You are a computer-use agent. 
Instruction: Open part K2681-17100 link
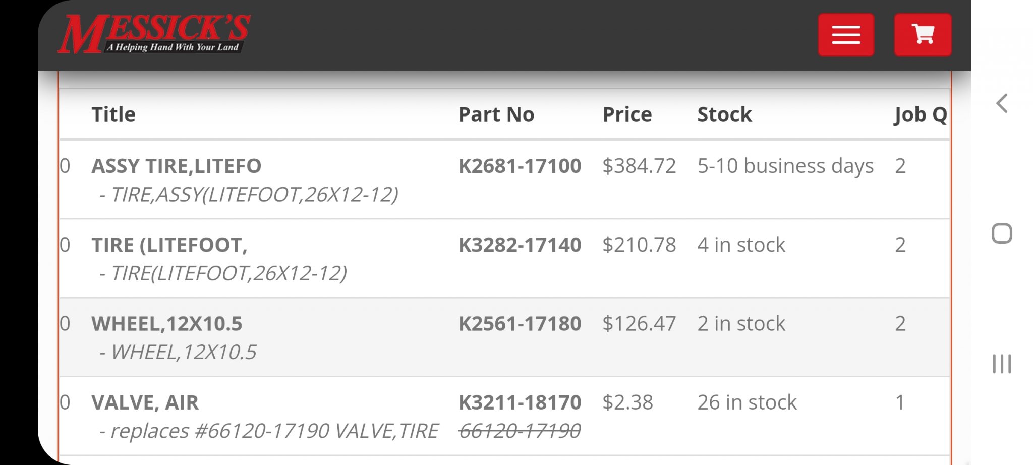[x=520, y=166]
